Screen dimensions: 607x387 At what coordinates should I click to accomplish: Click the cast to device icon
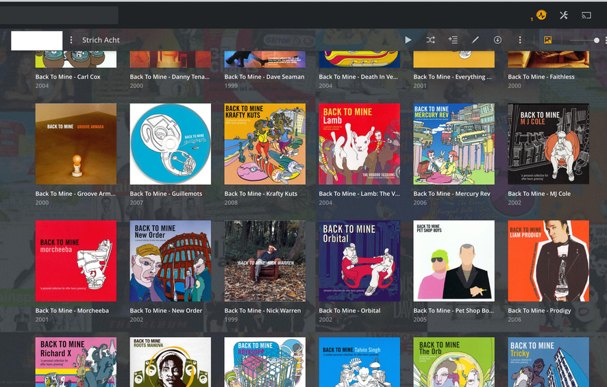click(586, 16)
